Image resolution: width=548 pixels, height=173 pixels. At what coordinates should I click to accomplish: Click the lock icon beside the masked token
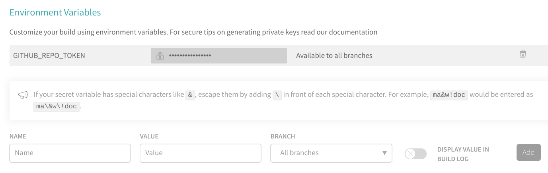[160, 56]
